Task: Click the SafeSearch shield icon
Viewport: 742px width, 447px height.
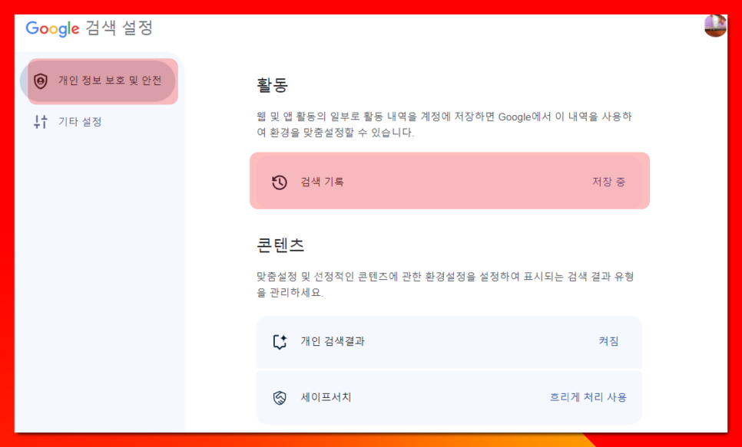Action: (x=280, y=398)
